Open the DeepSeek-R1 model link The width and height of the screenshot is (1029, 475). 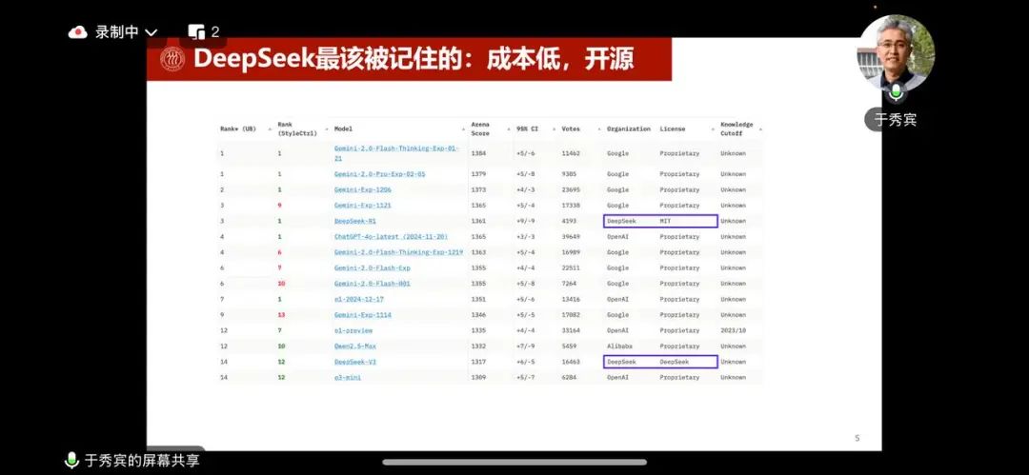coord(355,221)
